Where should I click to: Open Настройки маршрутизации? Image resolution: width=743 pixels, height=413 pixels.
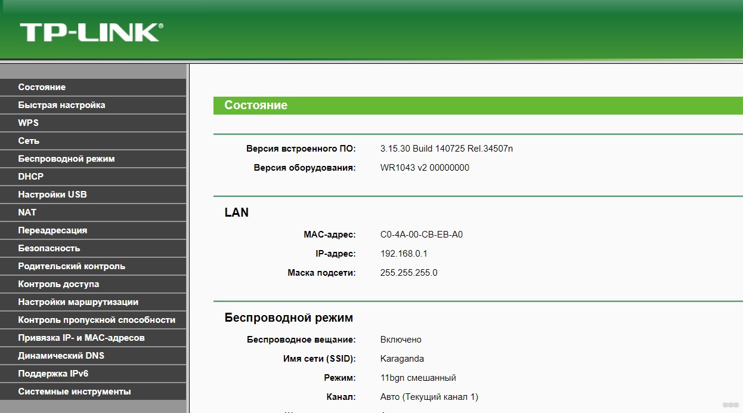tap(93, 302)
